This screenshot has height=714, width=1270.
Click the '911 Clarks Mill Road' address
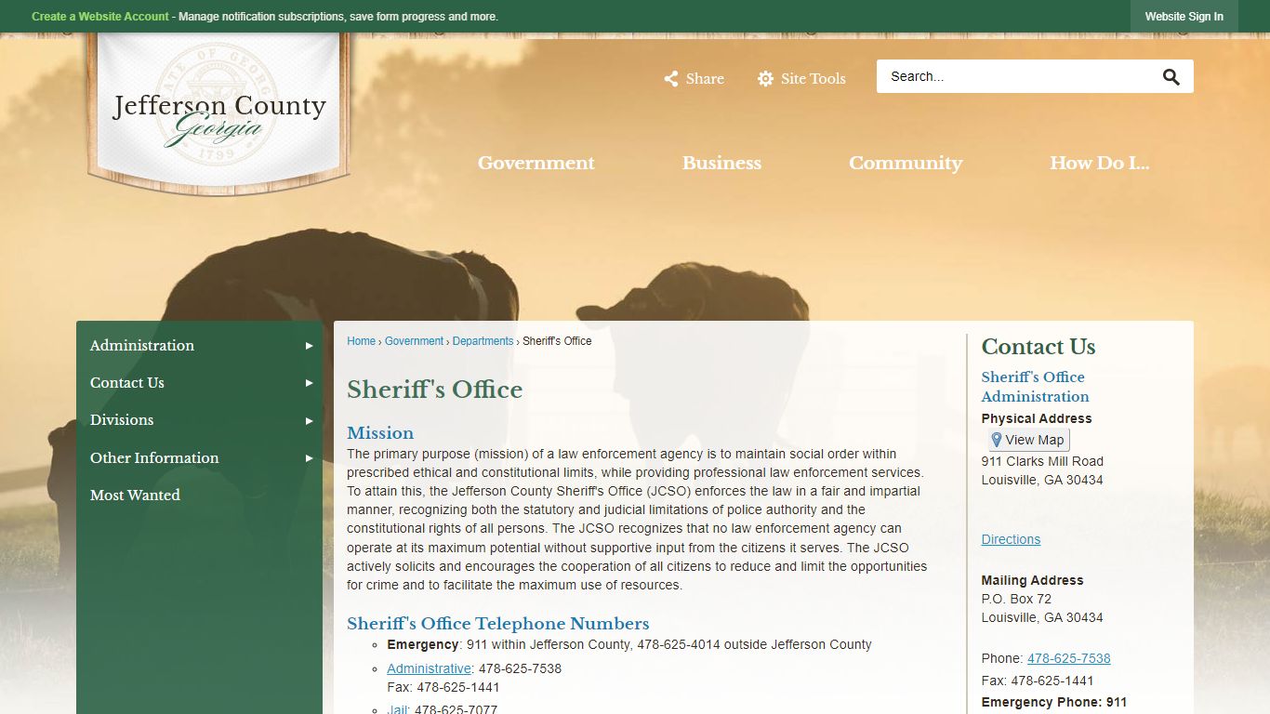click(x=1042, y=461)
